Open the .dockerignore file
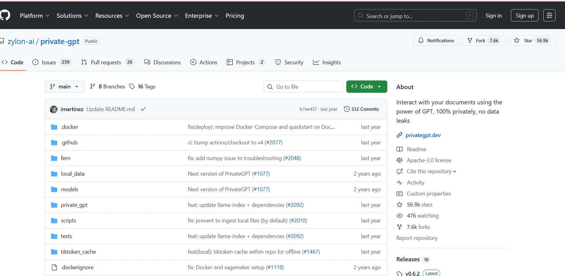Image resolution: width=565 pixels, height=276 pixels. 77,267
